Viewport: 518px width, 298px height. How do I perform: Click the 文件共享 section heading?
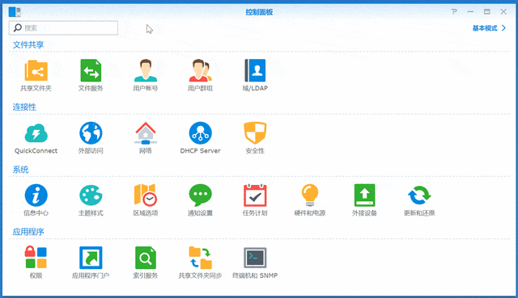28,45
